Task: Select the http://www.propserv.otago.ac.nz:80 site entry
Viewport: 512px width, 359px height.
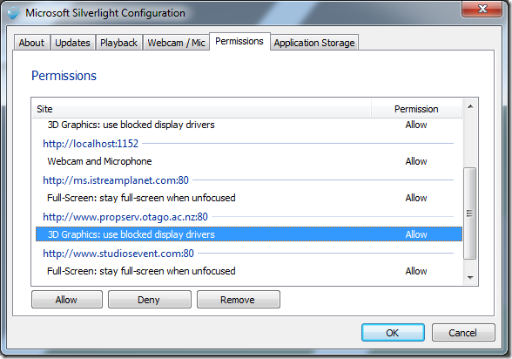Action: pyautogui.click(x=125, y=217)
